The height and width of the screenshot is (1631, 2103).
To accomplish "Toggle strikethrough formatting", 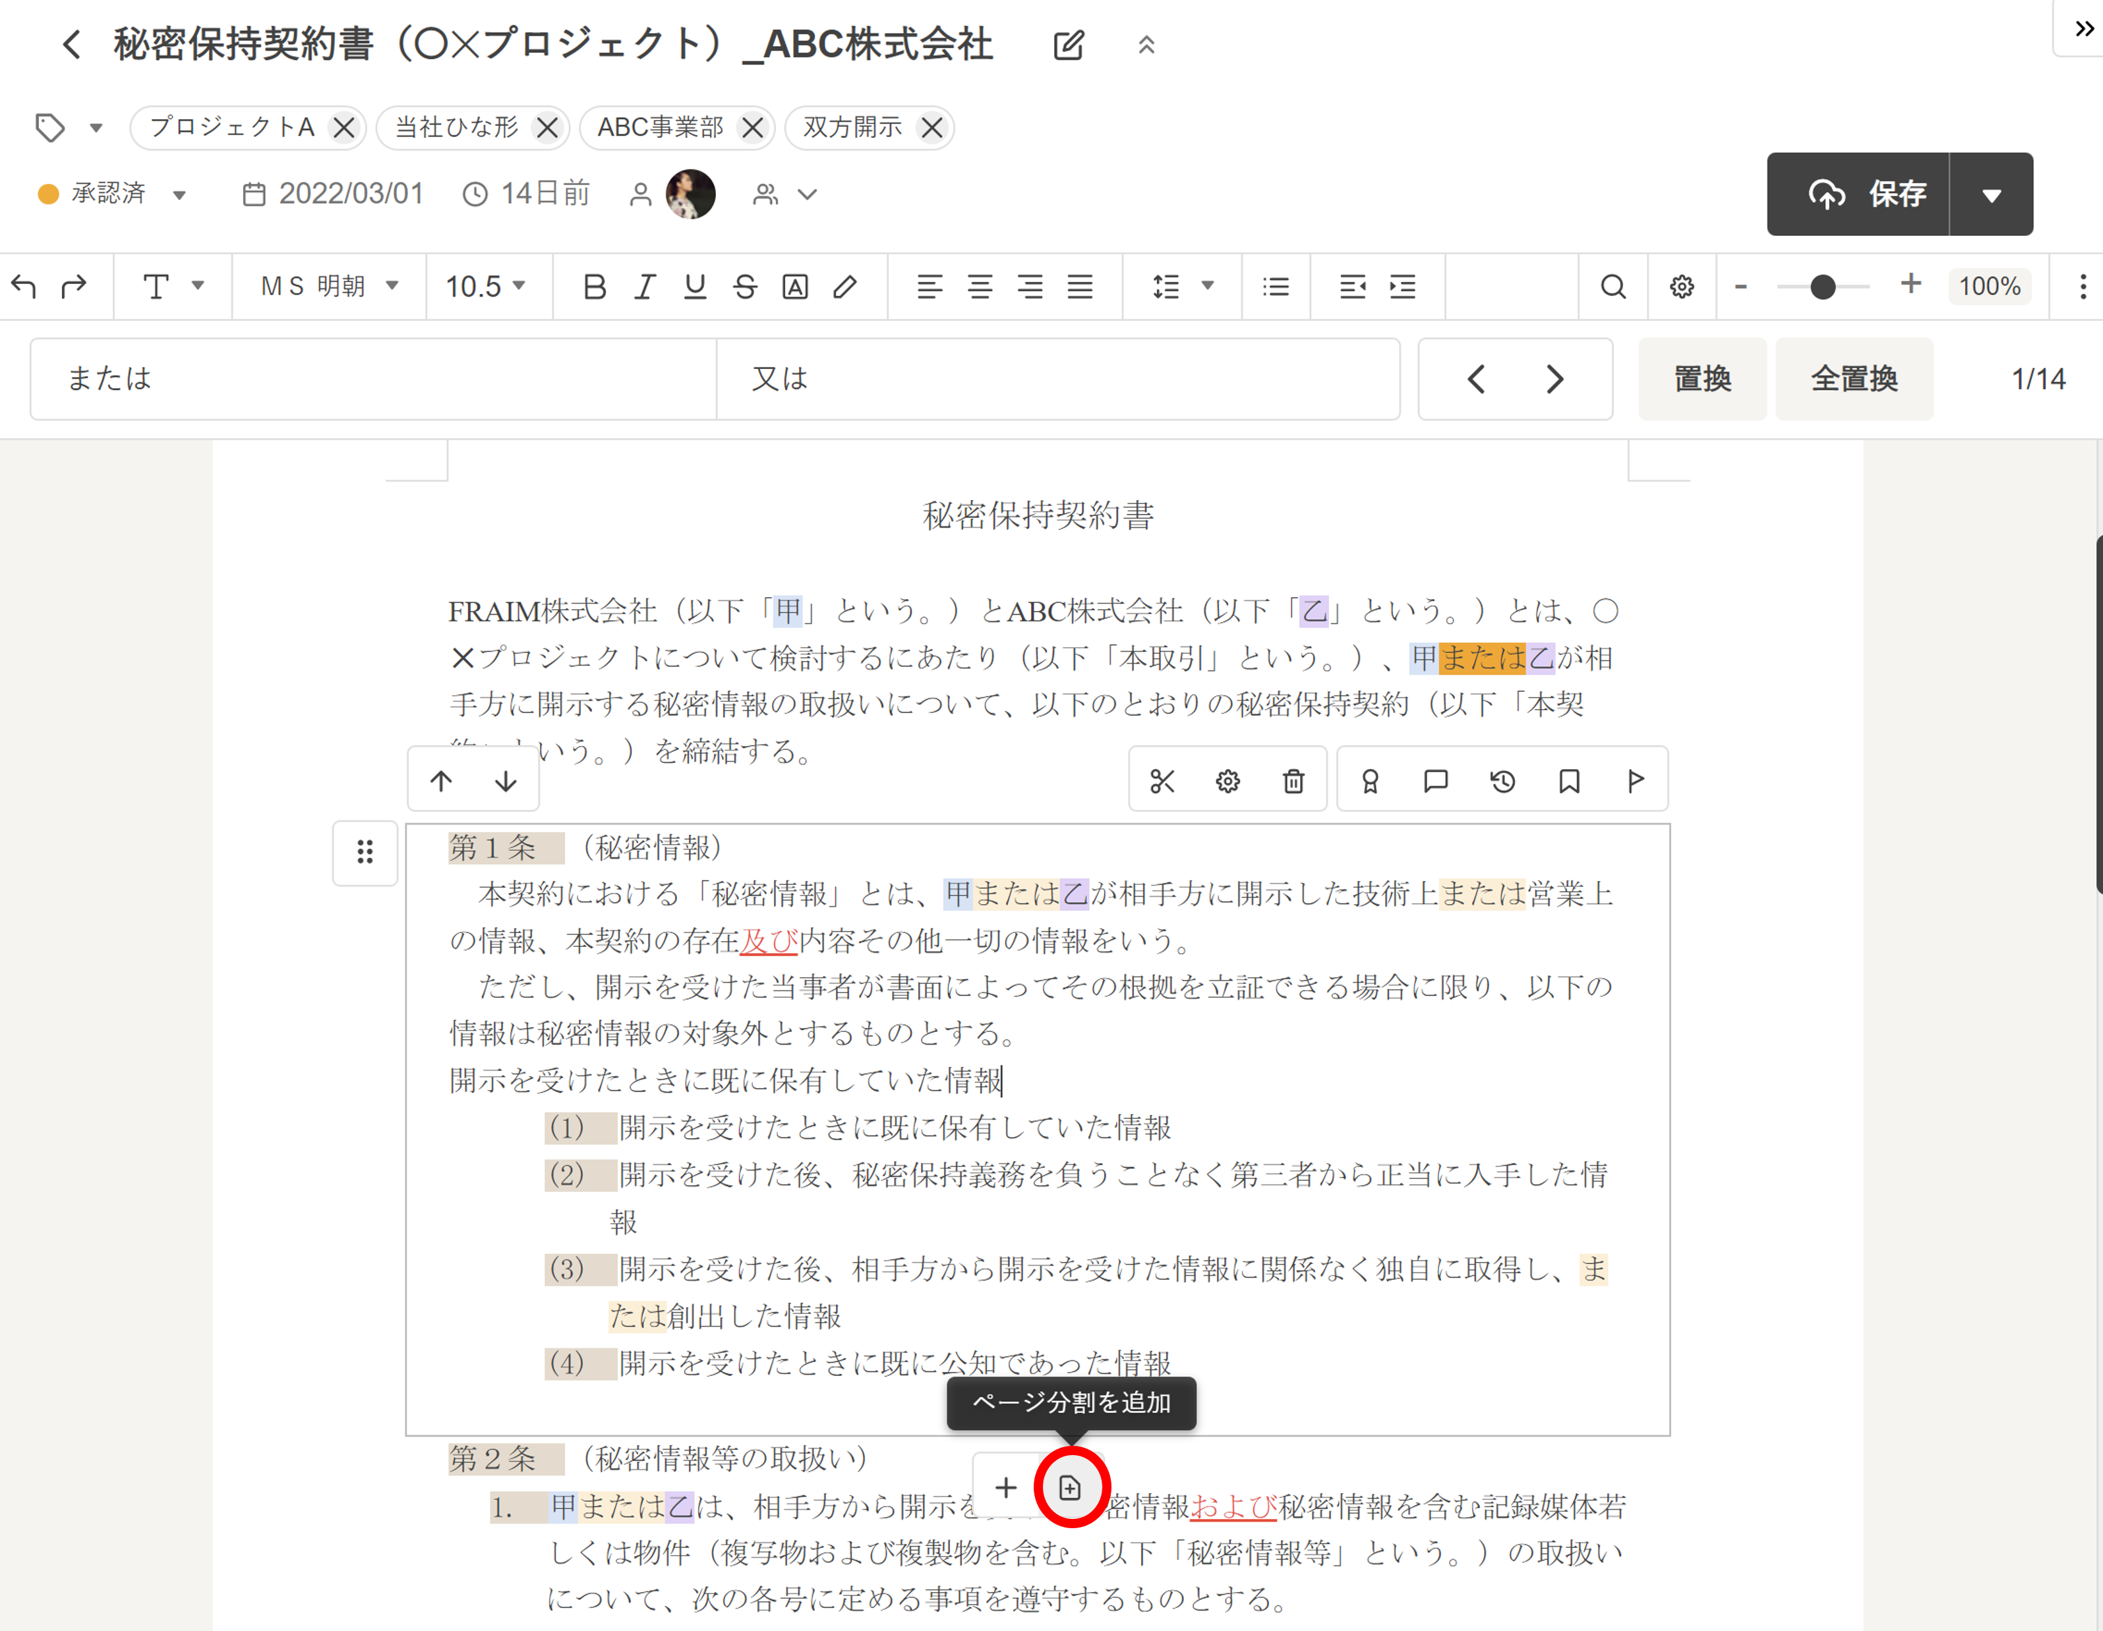I will pos(744,287).
